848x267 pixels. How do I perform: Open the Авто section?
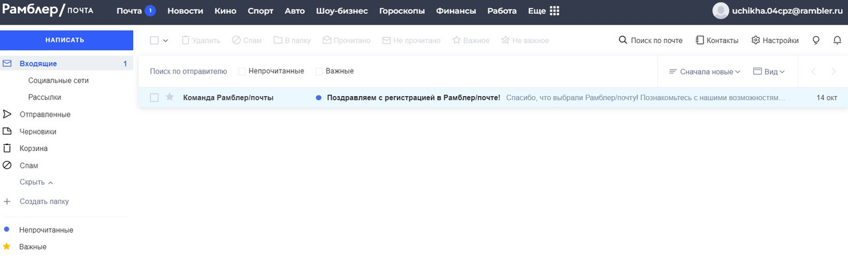coord(295,11)
